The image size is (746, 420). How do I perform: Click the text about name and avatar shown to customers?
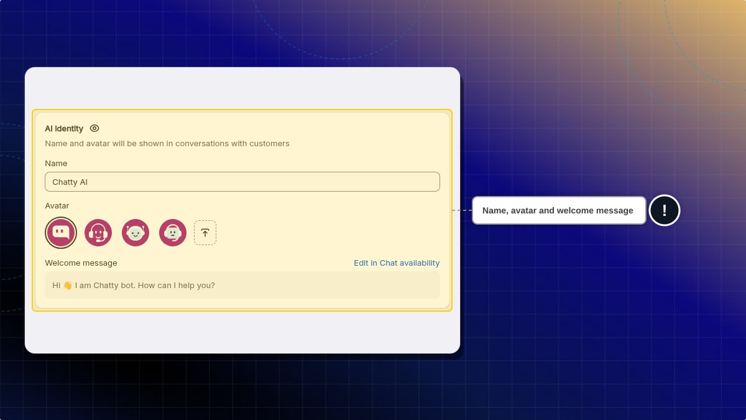[x=167, y=143]
